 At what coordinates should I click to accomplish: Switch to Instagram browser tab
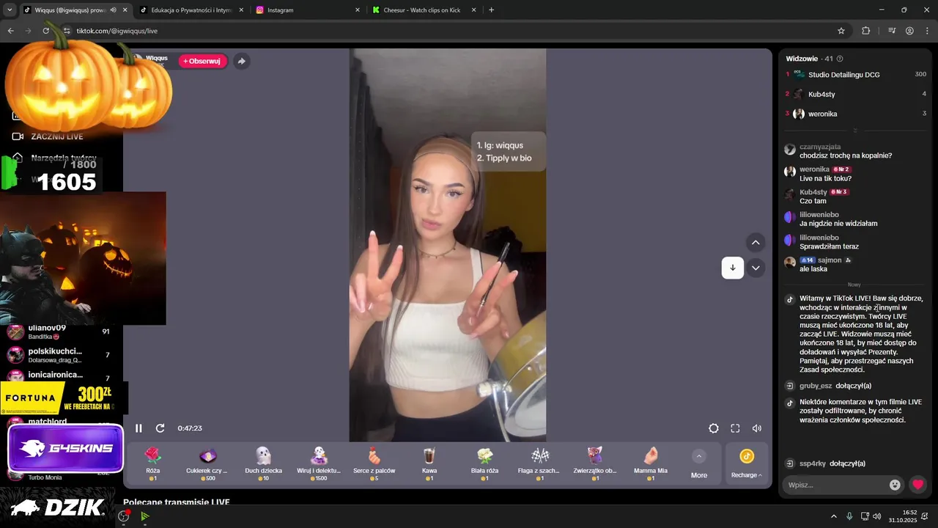[x=308, y=10]
